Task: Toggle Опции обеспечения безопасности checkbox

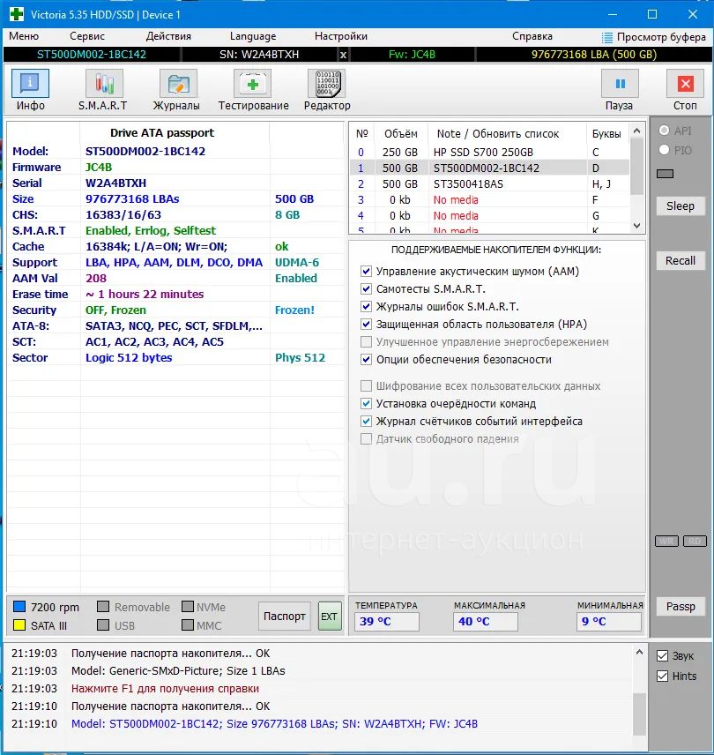Action: coord(366,359)
